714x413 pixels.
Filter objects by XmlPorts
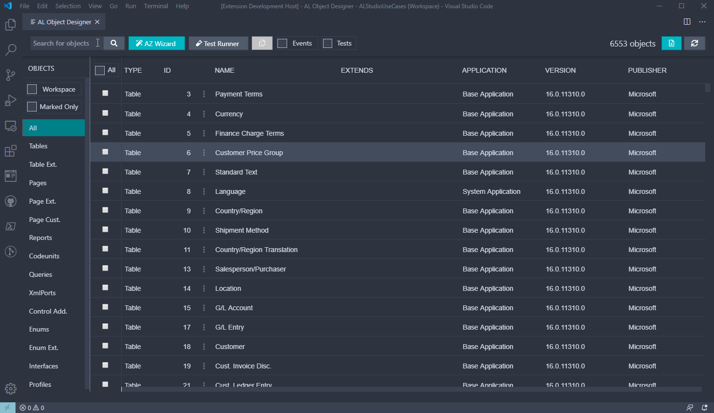point(53,293)
